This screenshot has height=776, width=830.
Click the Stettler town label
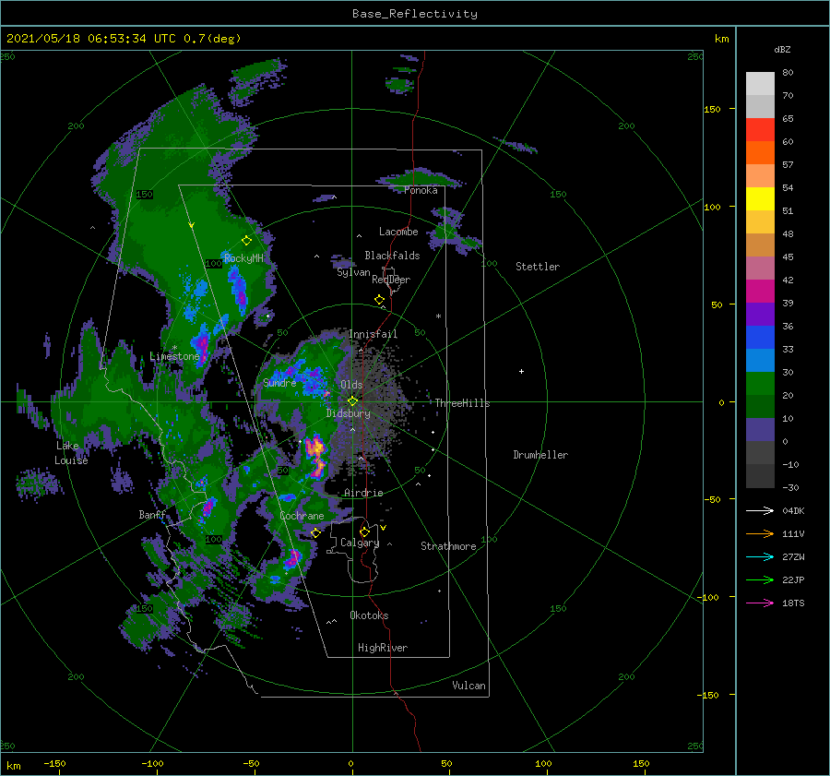(538, 267)
